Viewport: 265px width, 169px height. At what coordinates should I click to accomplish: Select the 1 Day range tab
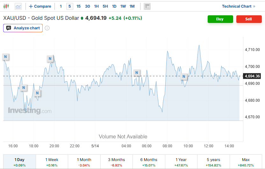19,162
